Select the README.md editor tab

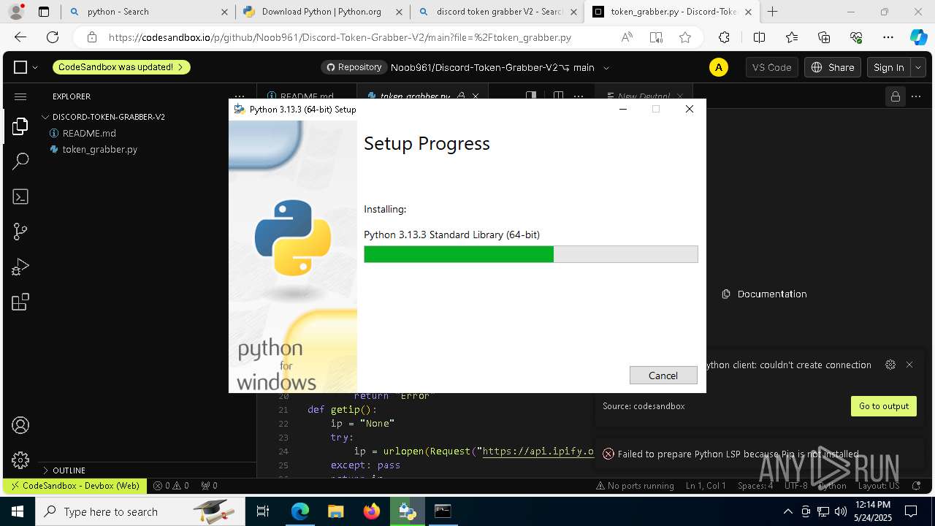pyautogui.click(x=307, y=96)
